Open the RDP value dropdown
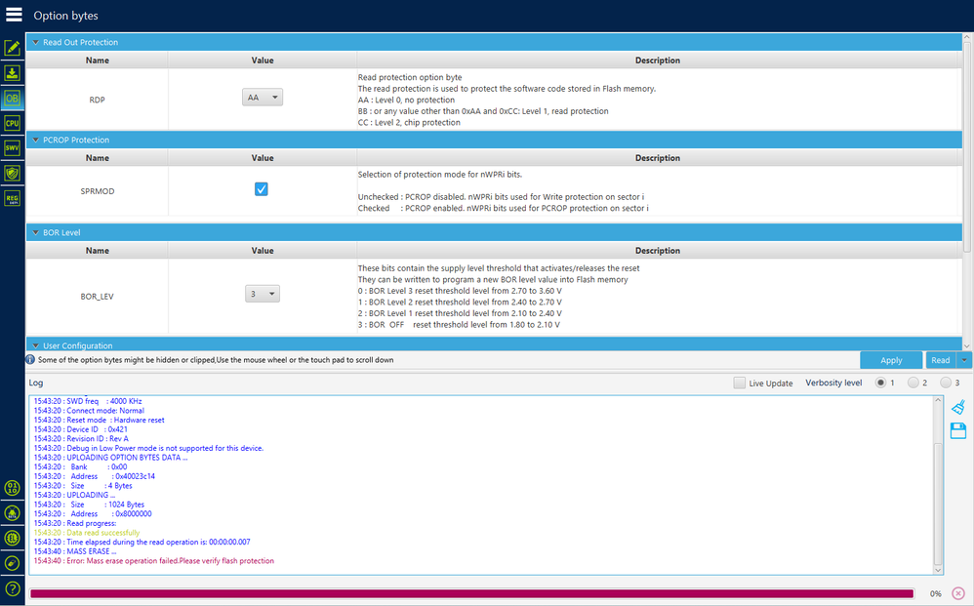974x606 pixels. click(x=263, y=98)
